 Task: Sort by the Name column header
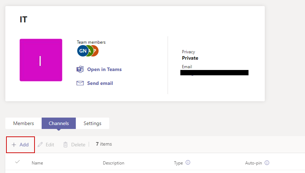click(37, 163)
